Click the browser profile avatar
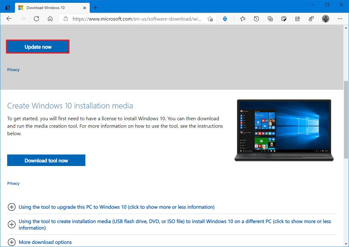349x247 pixels. [x=325, y=19]
